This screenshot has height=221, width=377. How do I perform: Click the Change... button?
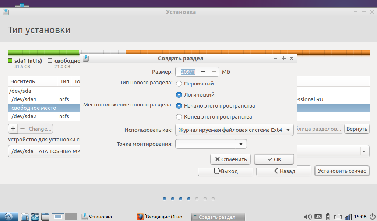coord(40,129)
